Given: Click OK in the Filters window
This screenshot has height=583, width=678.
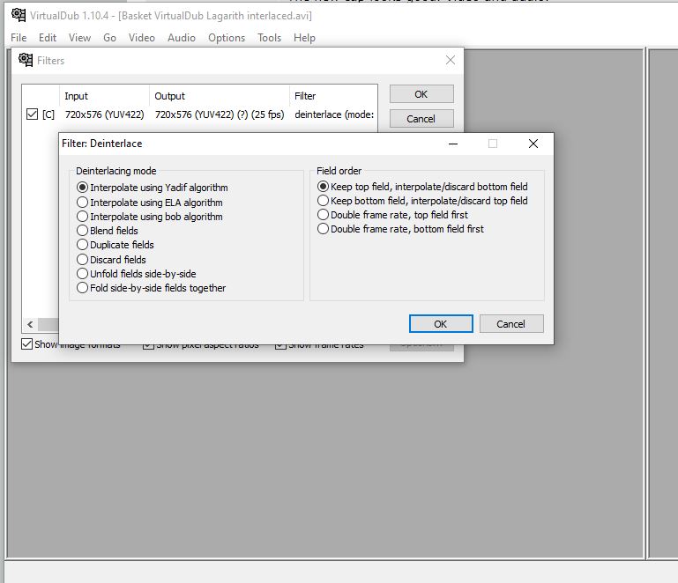Looking at the screenshot, I should pos(421,94).
